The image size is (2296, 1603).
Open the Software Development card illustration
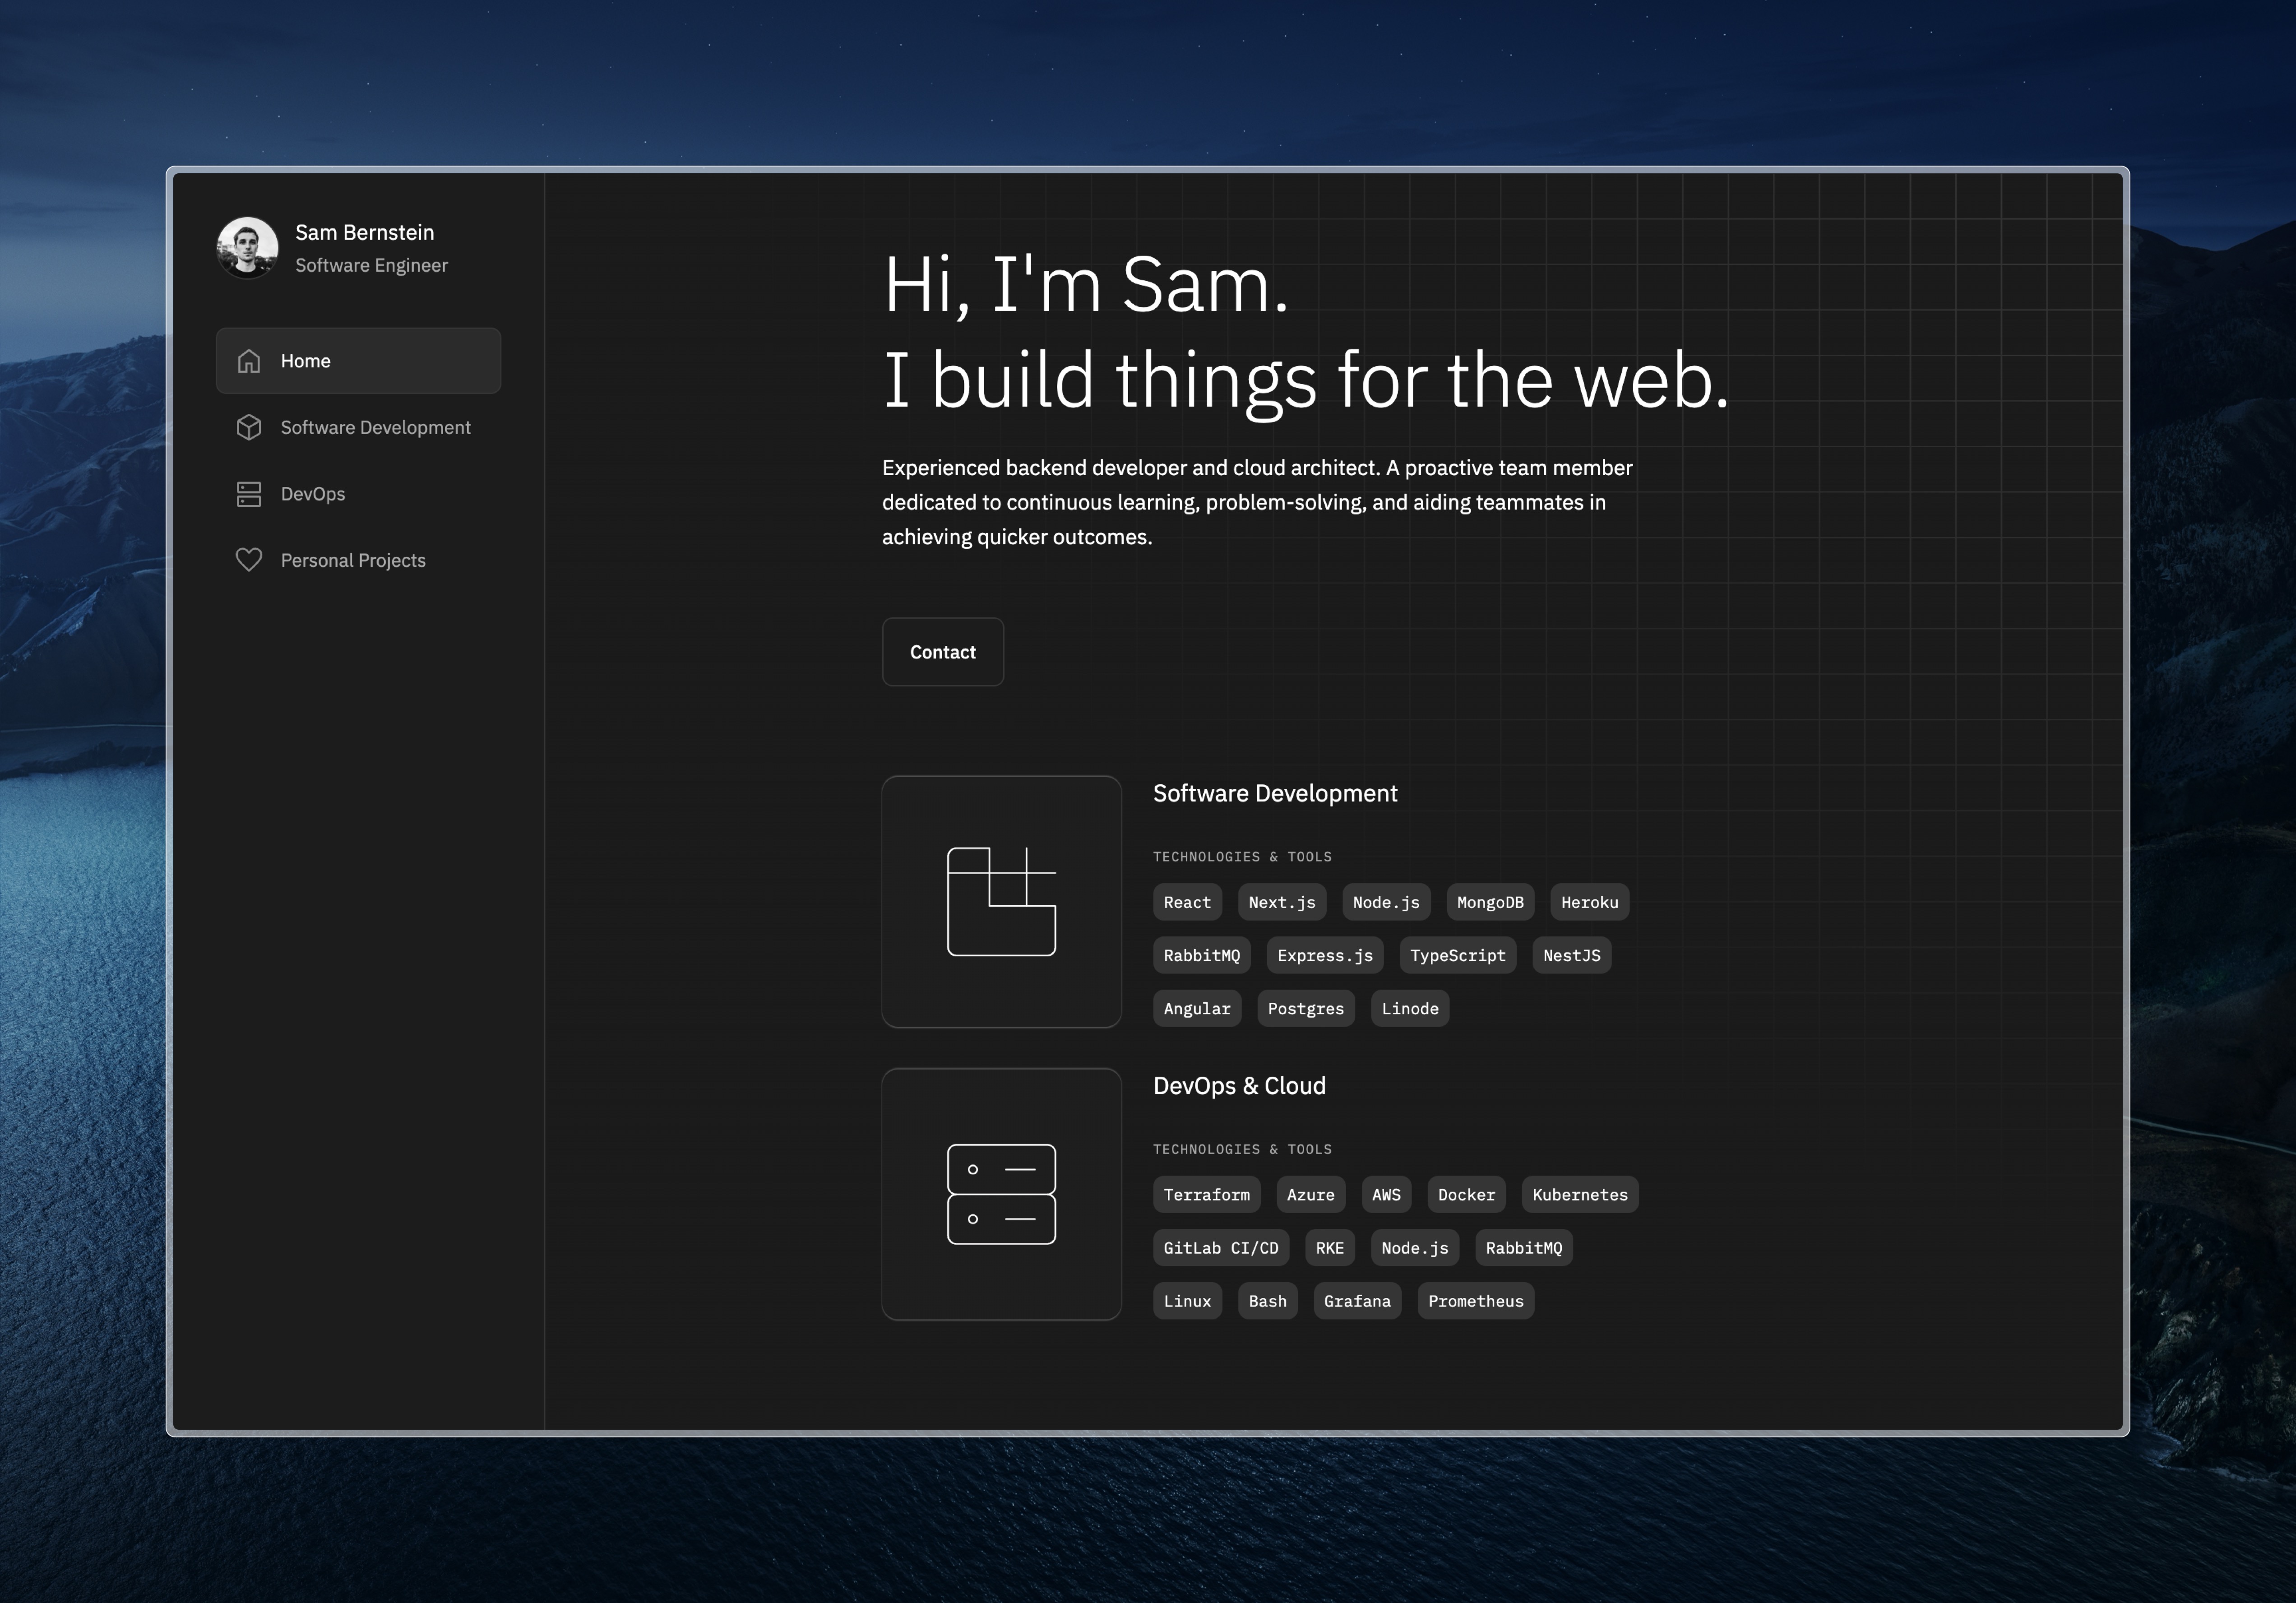(1001, 901)
